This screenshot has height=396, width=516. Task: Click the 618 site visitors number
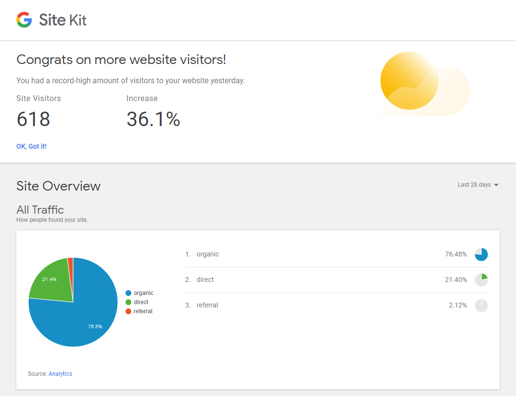(x=33, y=119)
